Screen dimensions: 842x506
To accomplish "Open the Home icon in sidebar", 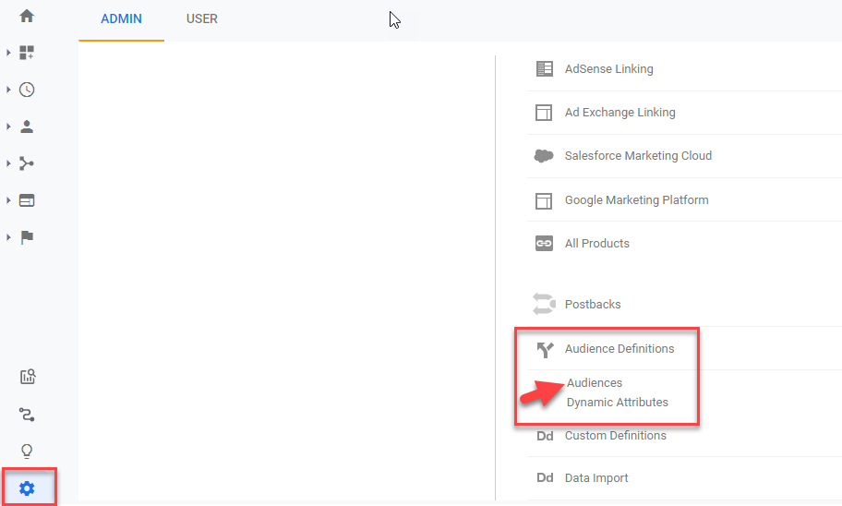I will coord(26,16).
